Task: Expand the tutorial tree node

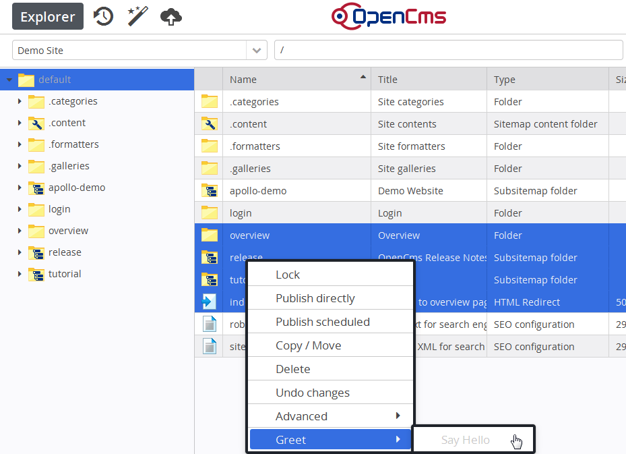Action: click(x=19, y=274)
